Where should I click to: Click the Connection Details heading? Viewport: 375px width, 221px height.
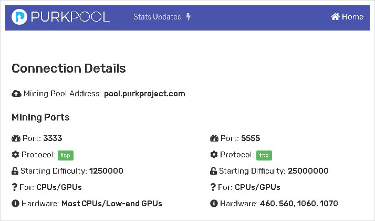69,68
